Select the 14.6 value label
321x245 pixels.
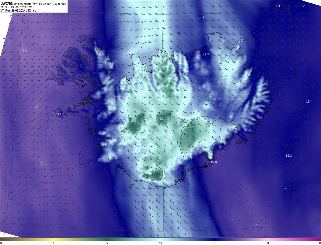(x=201, y=18)
